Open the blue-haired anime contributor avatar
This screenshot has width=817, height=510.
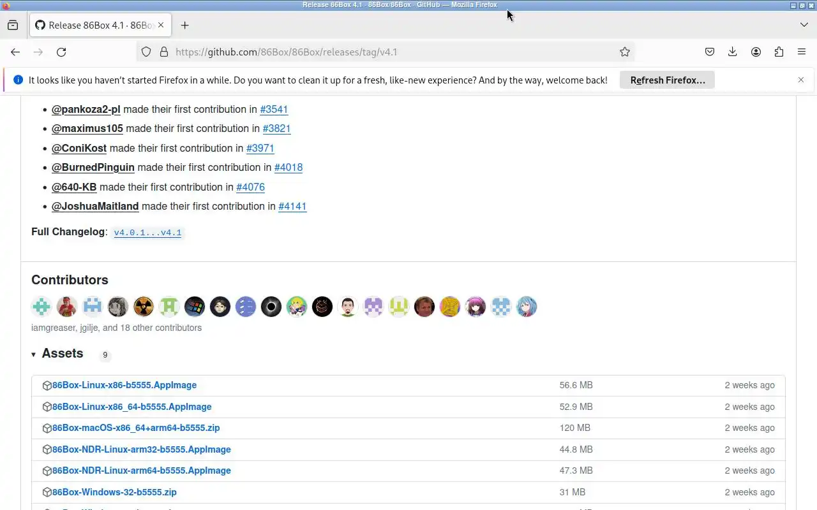(x=527, y=307)
